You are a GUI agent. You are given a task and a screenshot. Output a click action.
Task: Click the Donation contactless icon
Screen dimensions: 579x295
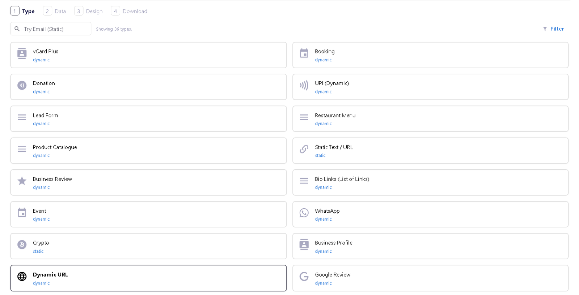click(22, 85)
